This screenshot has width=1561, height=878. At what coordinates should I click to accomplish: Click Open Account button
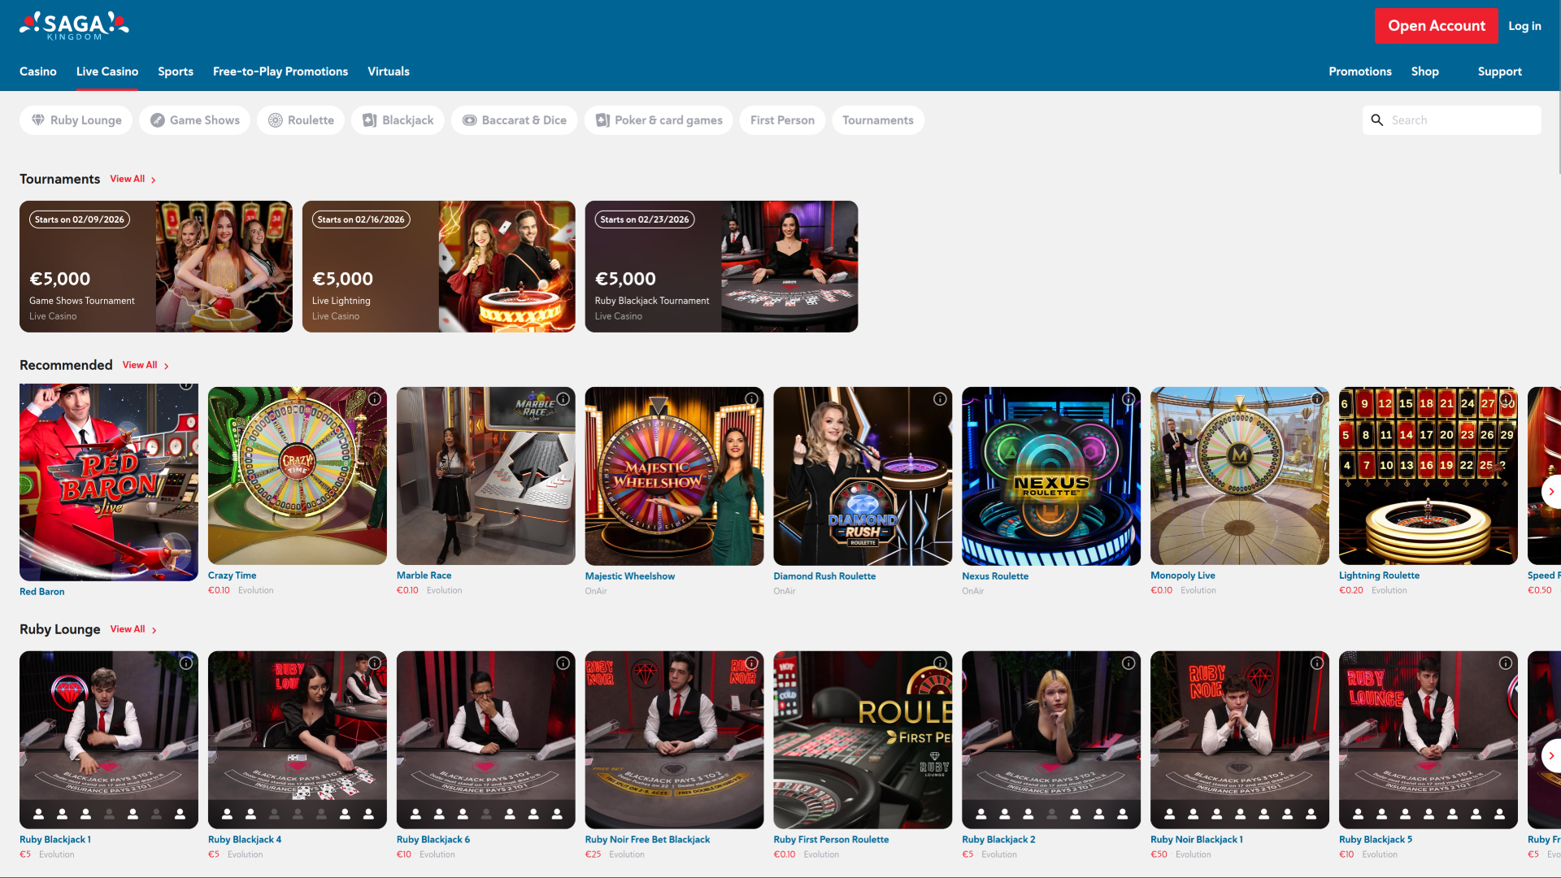(x=1437, y=25)
